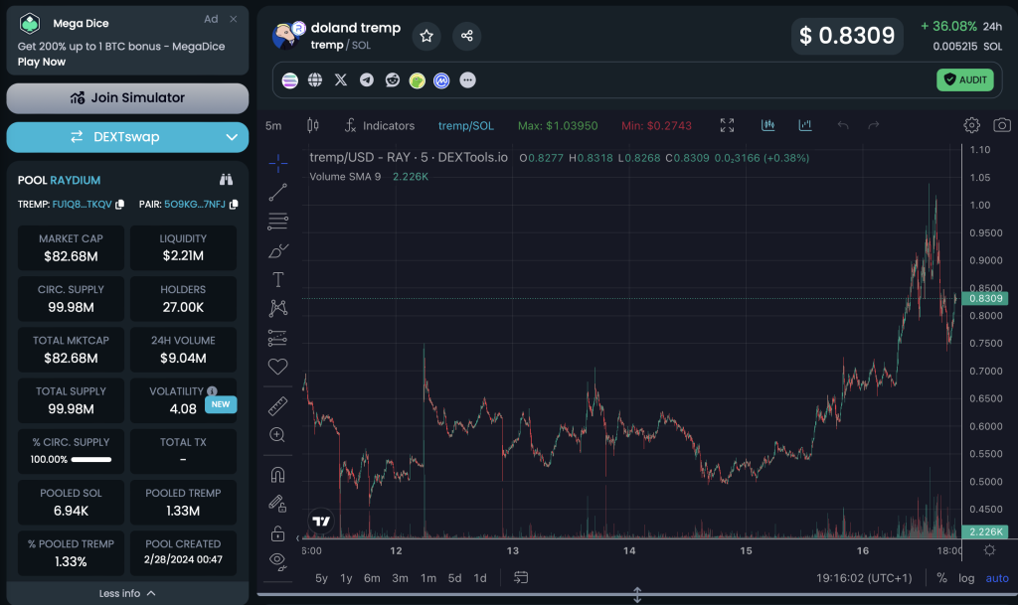The width and height of the screenshot is (1018, 605).
Task: Select the text annotation tool
Action: coord(278,279)
